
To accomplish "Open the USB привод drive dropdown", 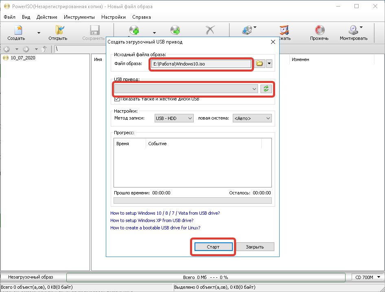I will click(186, 89).
